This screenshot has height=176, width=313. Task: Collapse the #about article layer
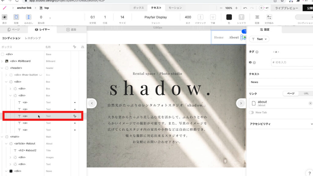pyautogui.click(x=6, y=144)
